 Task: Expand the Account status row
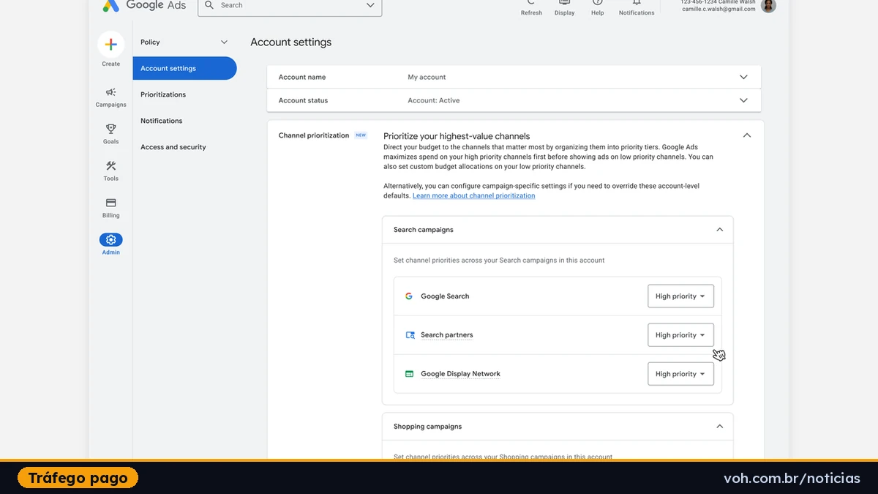click(x=514, y=100)
